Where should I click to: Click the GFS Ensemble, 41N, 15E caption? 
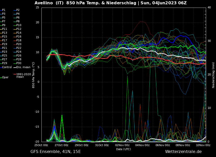56,152
